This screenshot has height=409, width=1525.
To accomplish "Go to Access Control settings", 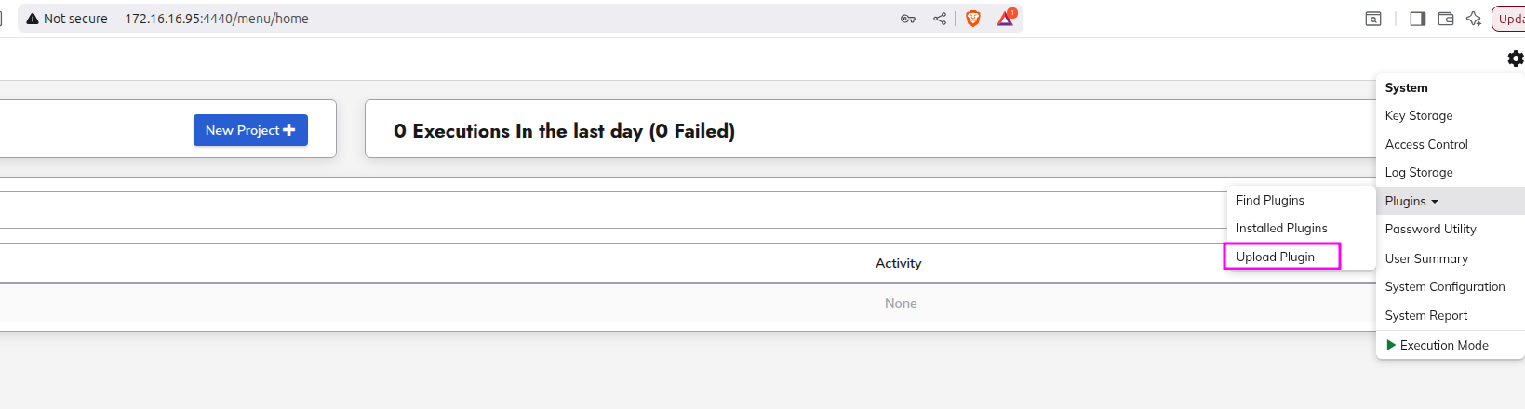I will [x=1426, y=144].
